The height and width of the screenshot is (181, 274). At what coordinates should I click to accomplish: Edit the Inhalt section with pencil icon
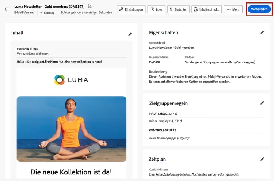[129, 34]
